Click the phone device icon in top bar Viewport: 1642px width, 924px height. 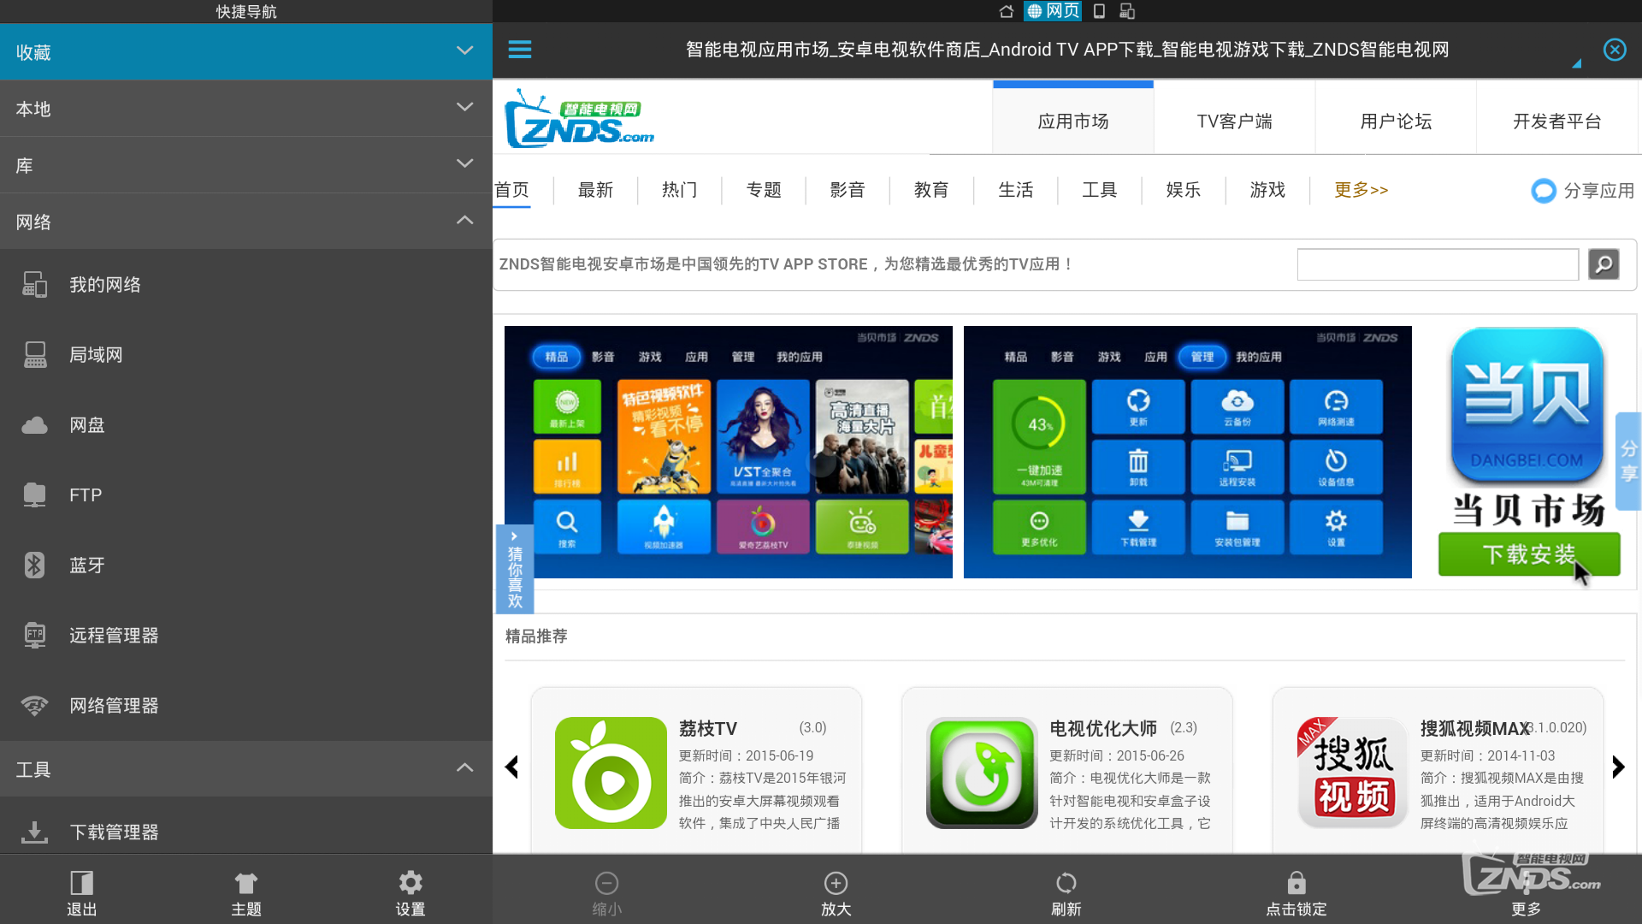1100,11
